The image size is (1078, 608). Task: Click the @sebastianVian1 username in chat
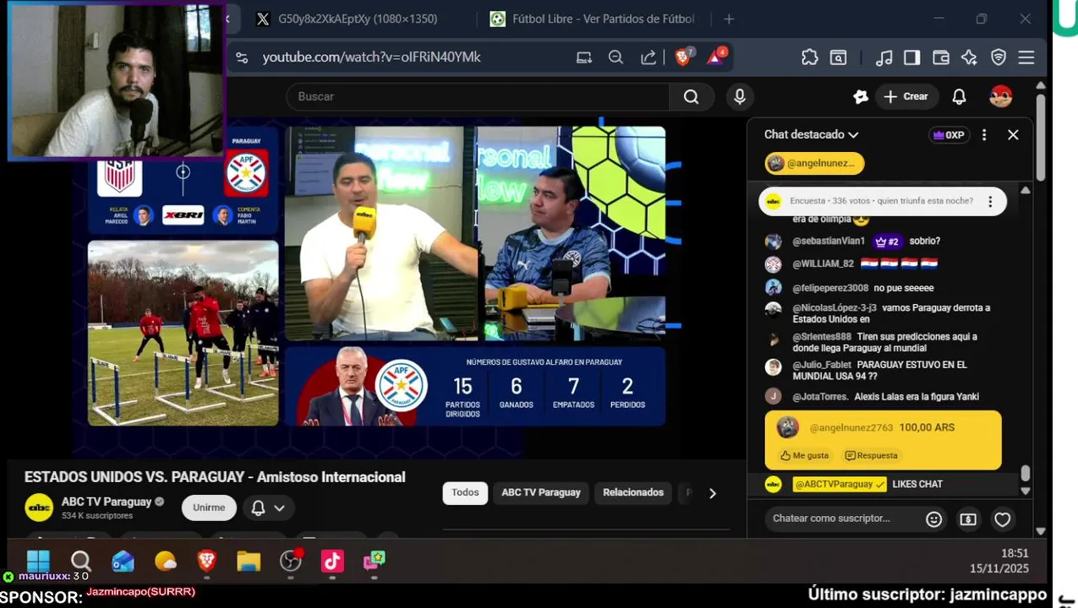(x=829, y=242)
